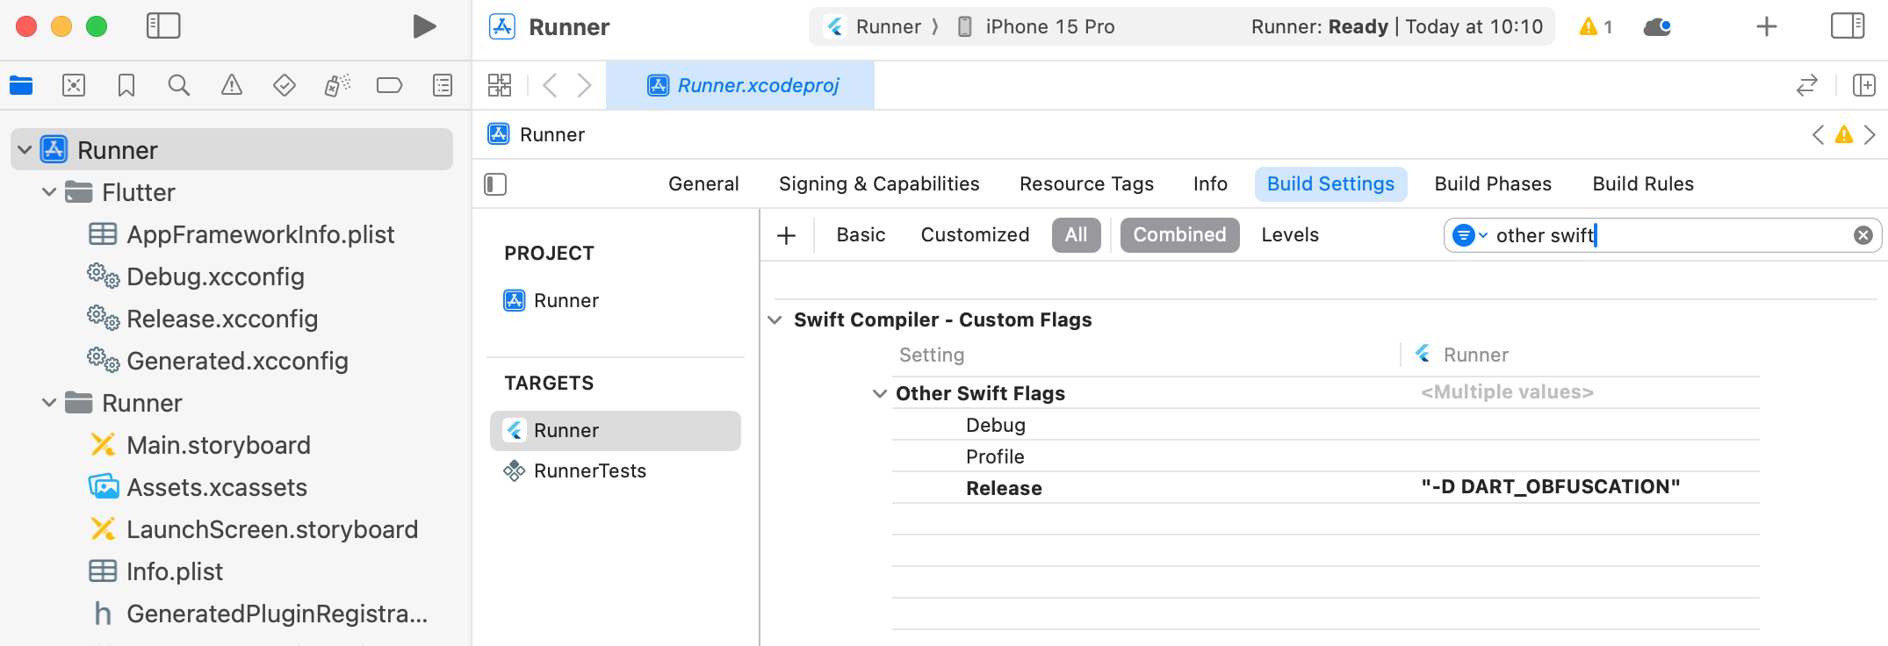Show Basic build settings
This screenshot has height=646, width=1888.
click(x=861, y=235)
